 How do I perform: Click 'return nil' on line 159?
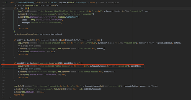pos(23,77)
